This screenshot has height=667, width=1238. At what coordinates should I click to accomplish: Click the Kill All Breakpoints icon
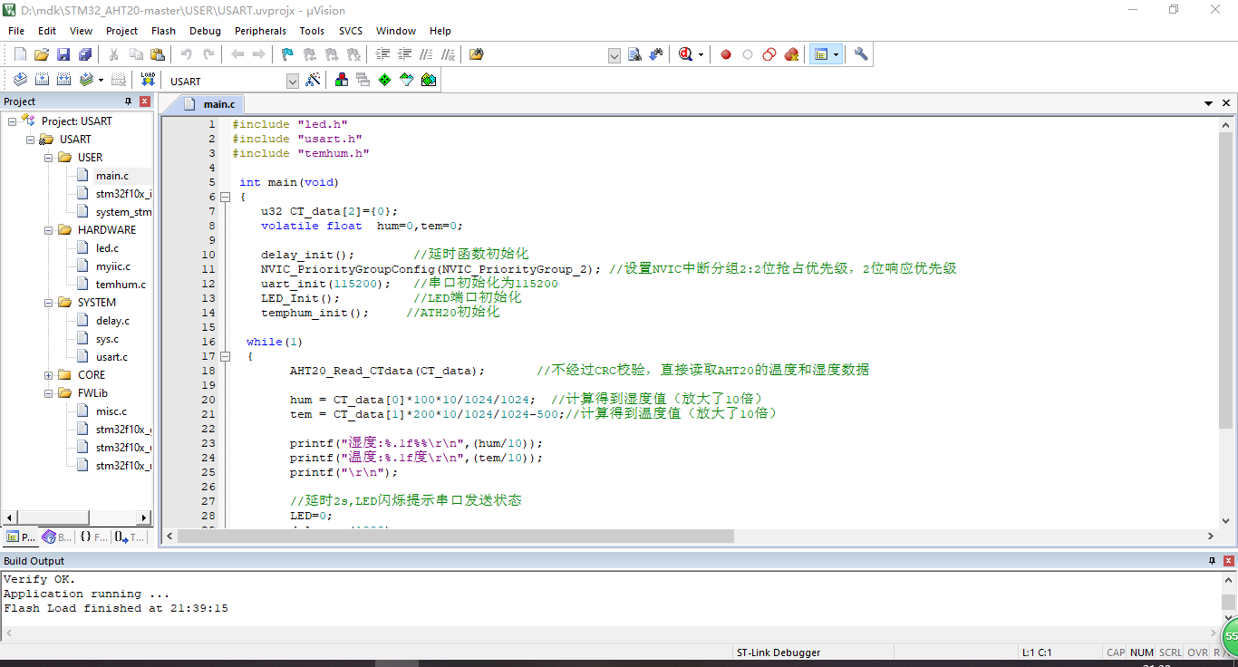point(791,54)
